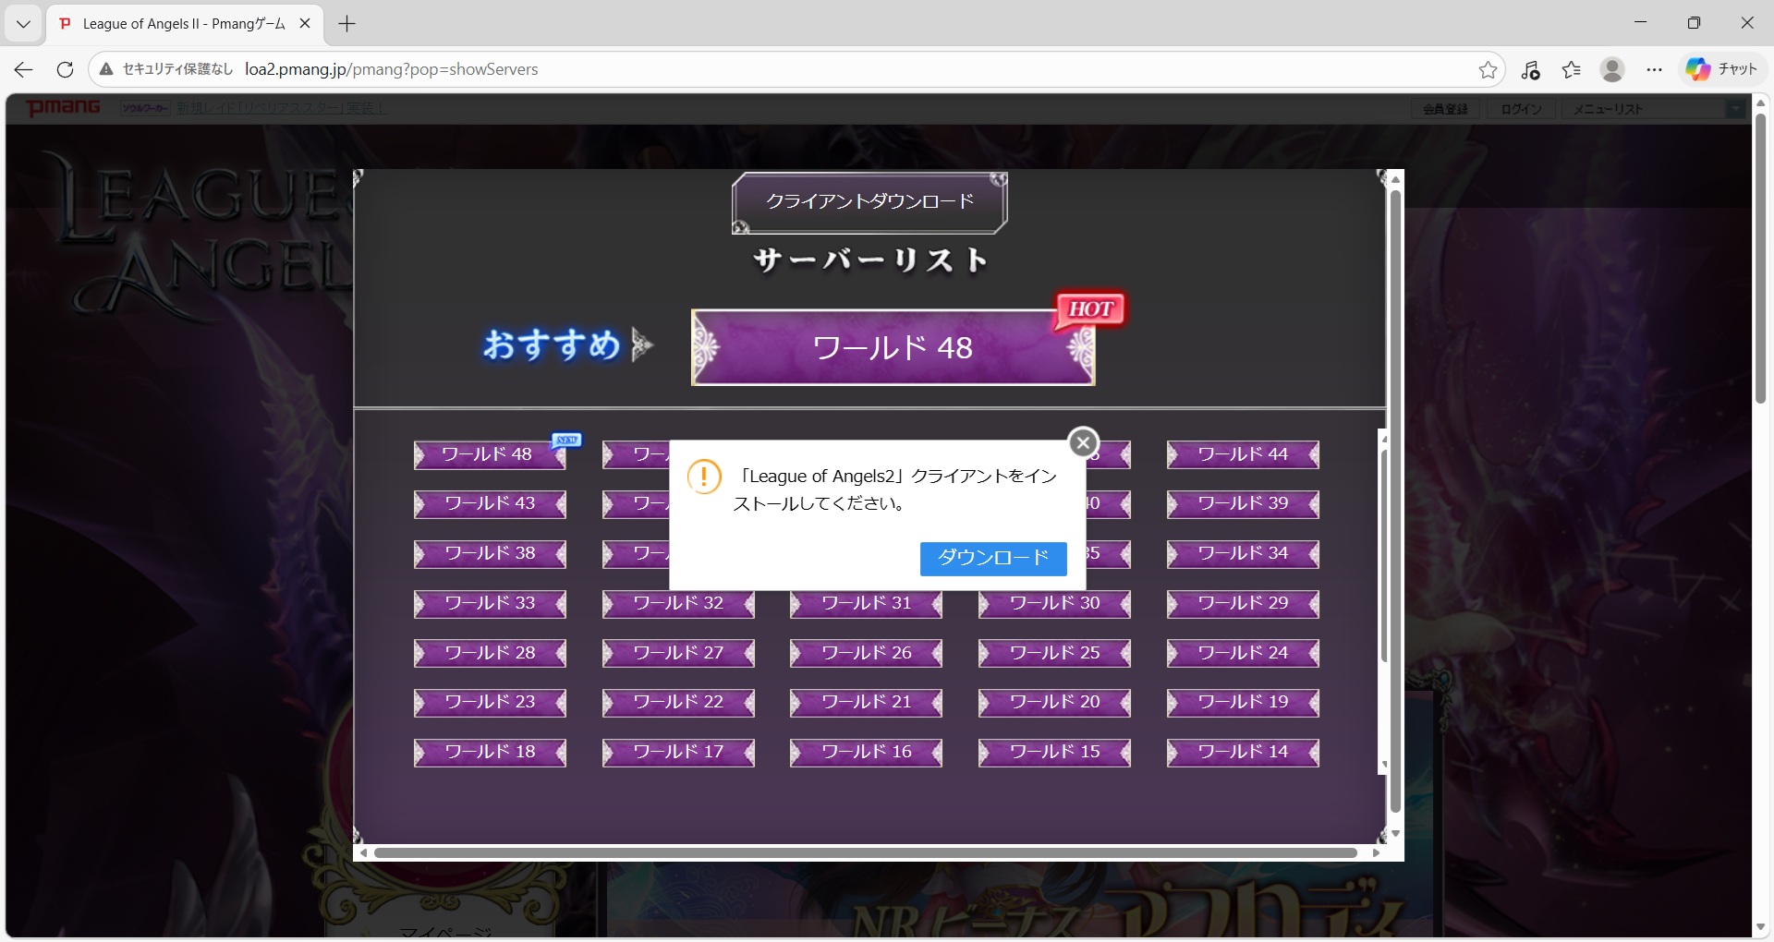Click the クライアントダウンロード button

[x=869, y=201]
